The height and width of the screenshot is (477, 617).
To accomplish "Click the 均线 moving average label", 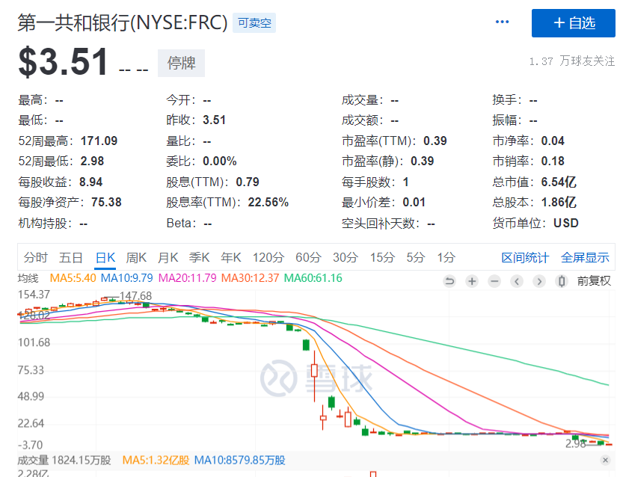I will pos(28,278).
